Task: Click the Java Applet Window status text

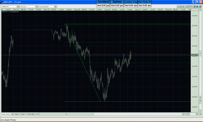Action: [8, 120]
